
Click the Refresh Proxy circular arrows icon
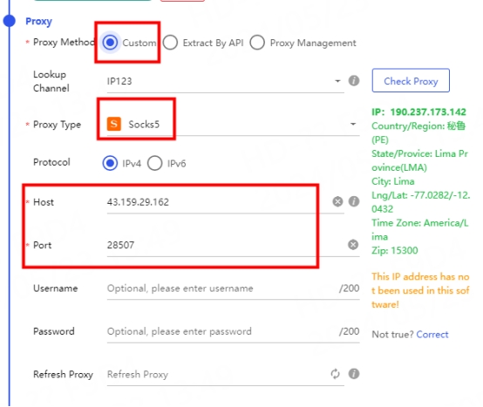coord(335,374)
